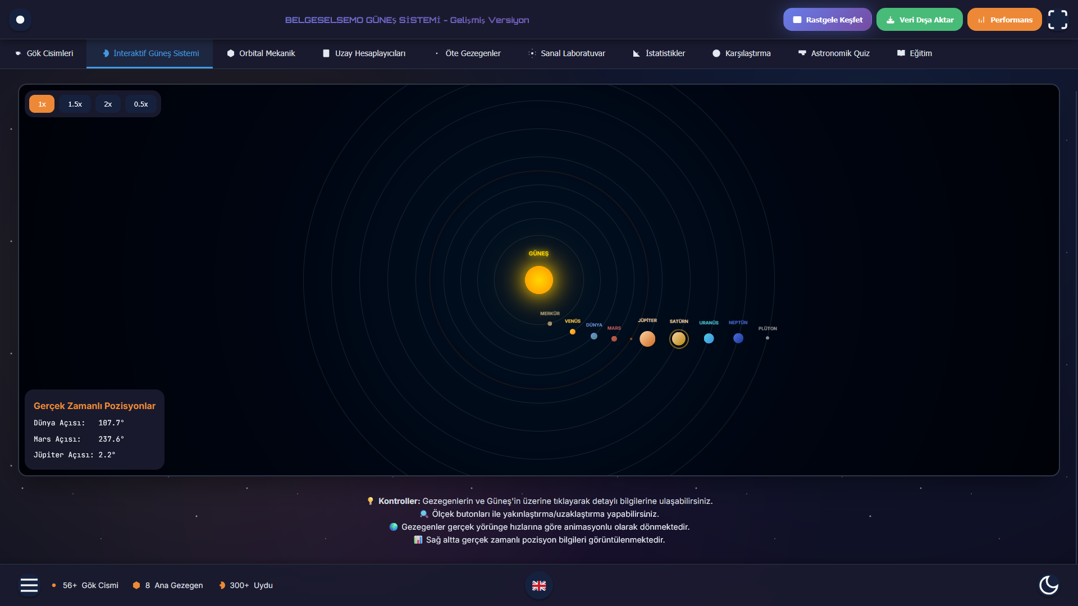Open the Performans panel button
The height and width of the screenshot is (606, 1078).
[x=1004, y=20]
